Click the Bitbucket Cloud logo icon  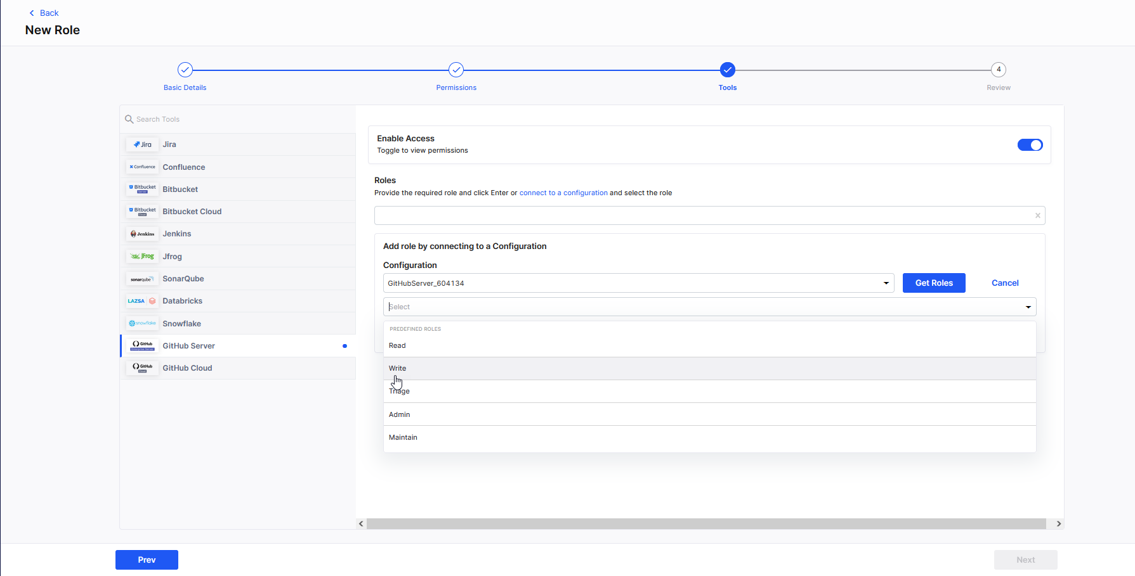[x=142, y=212]
